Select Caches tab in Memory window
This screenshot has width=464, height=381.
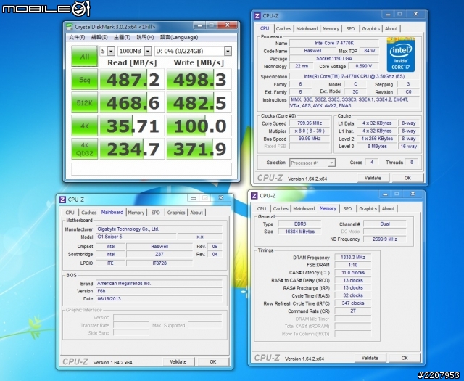[281, 208]
